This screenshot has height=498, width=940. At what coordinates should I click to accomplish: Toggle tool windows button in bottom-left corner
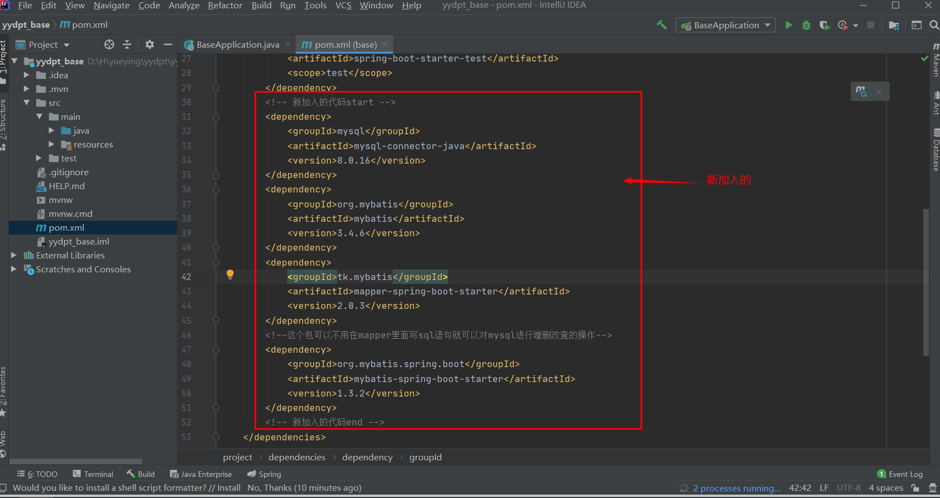[3, 488]
